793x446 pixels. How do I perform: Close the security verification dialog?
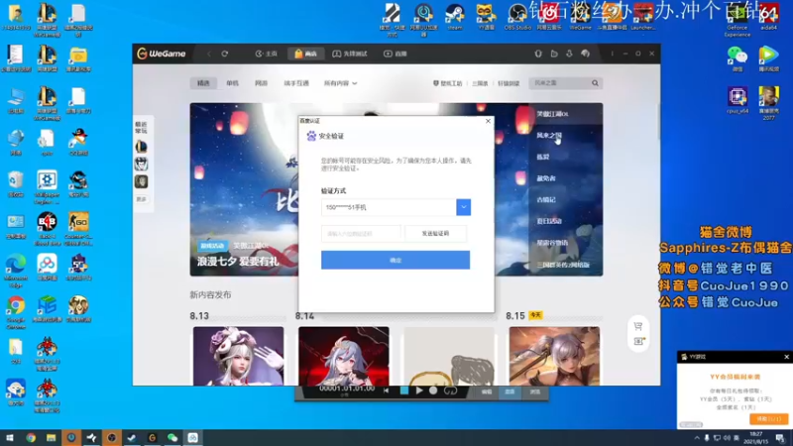(x=488, y=121)
